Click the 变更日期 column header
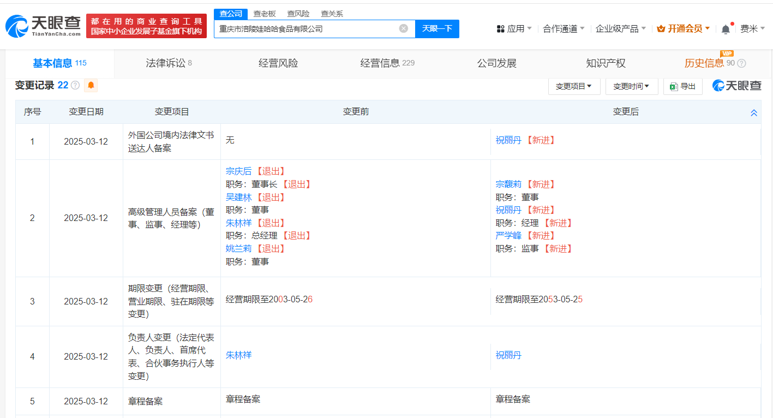This screenshot has height=418, width=773. click(86, 112)
